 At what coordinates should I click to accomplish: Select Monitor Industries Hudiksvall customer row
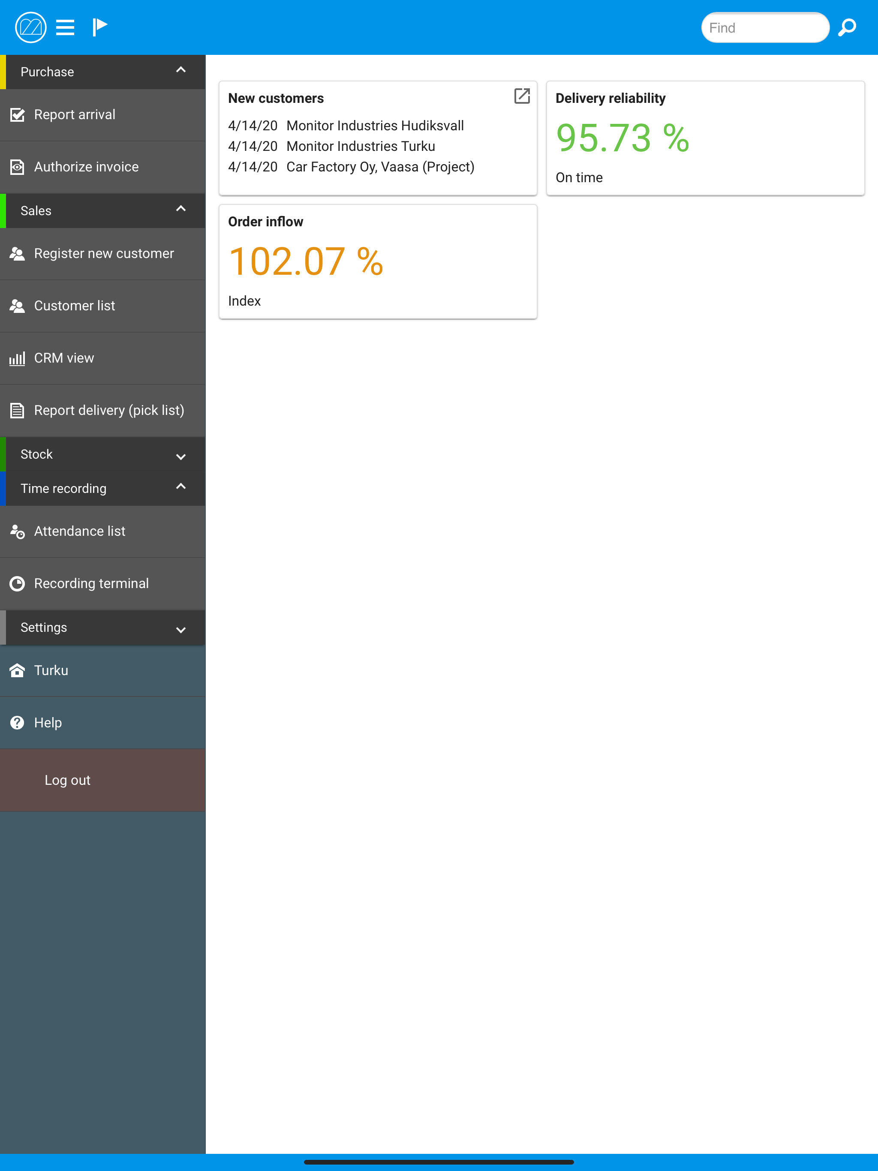(x=346, y=126)
